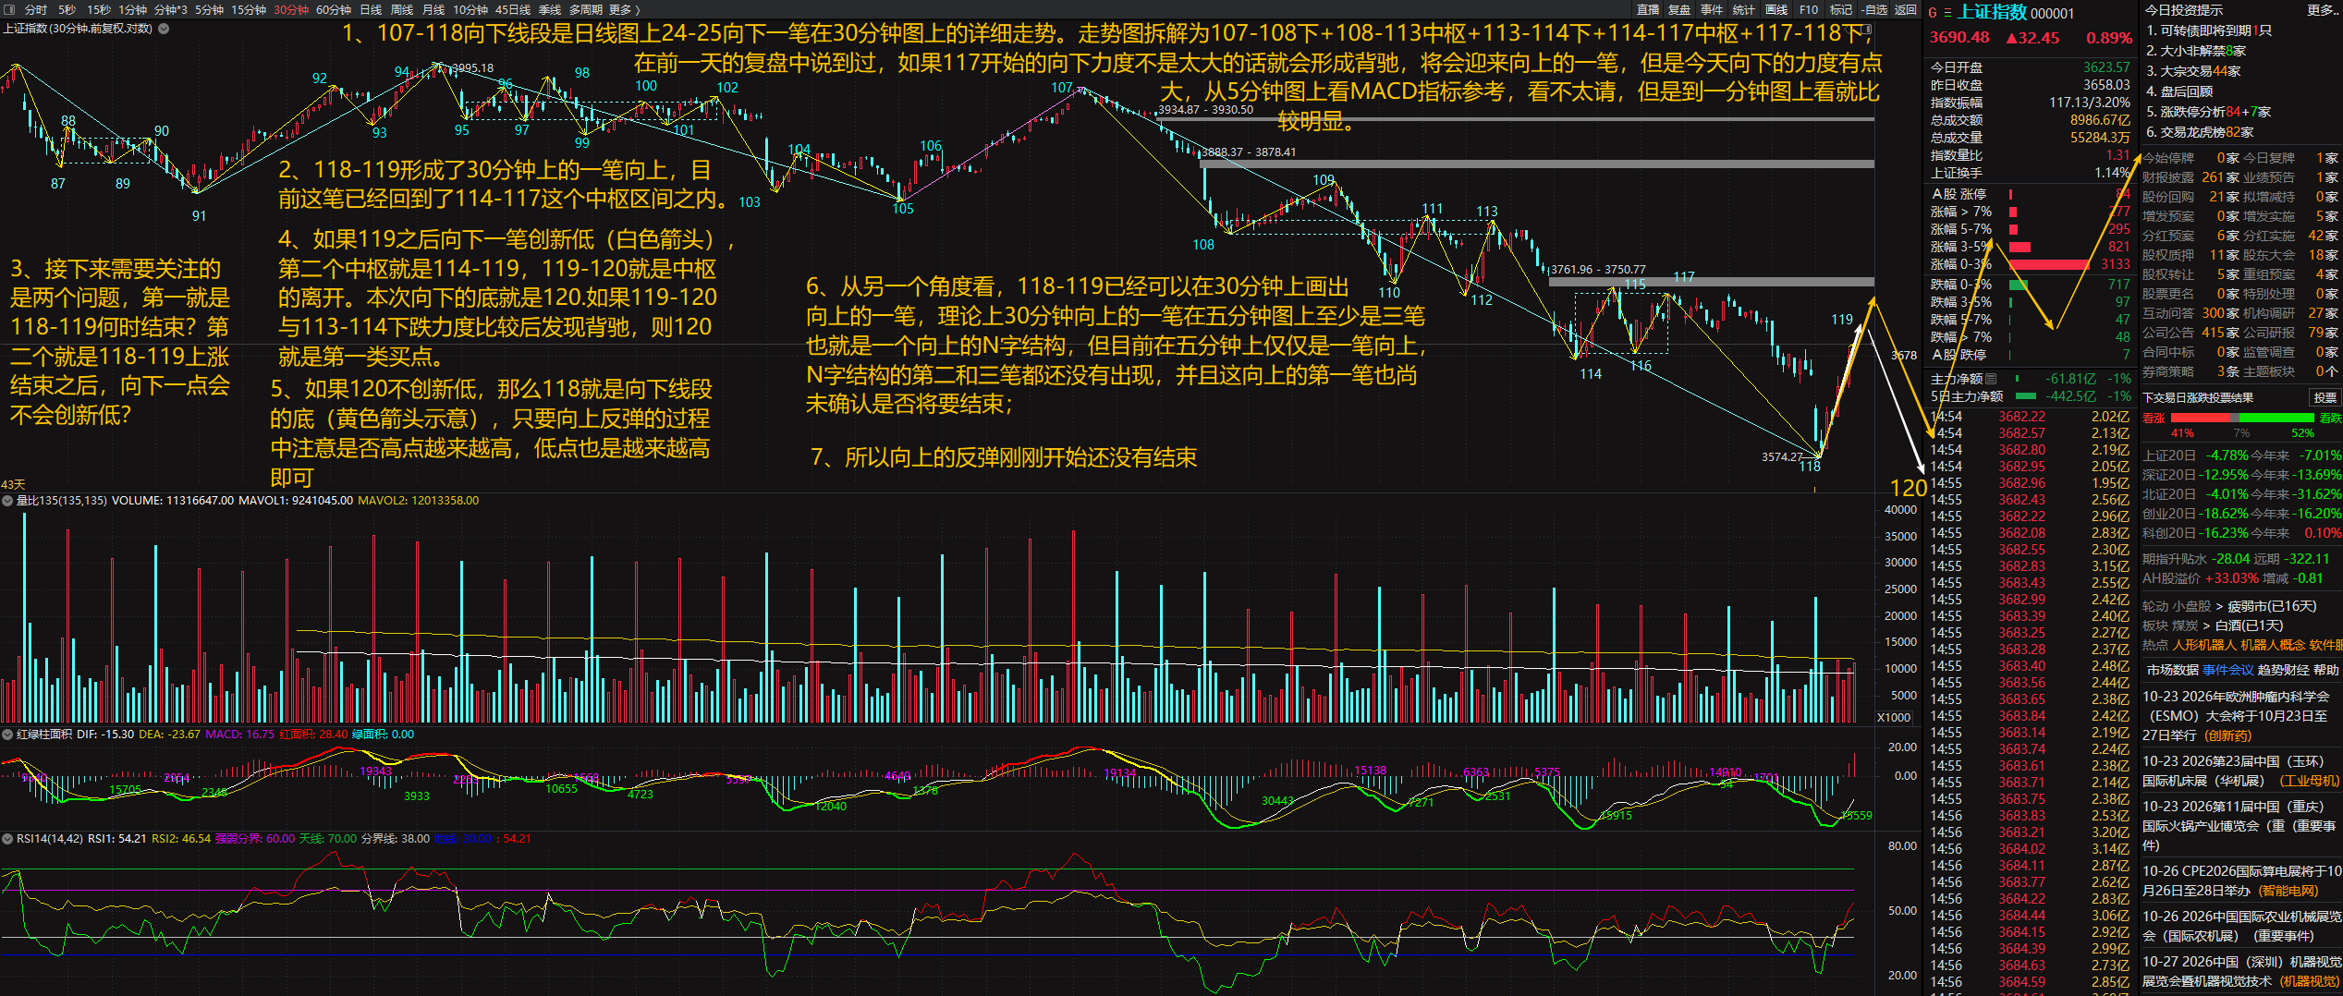
Task: Open 帮助 tab in news panel
Action: click(x=2326, y=670)
